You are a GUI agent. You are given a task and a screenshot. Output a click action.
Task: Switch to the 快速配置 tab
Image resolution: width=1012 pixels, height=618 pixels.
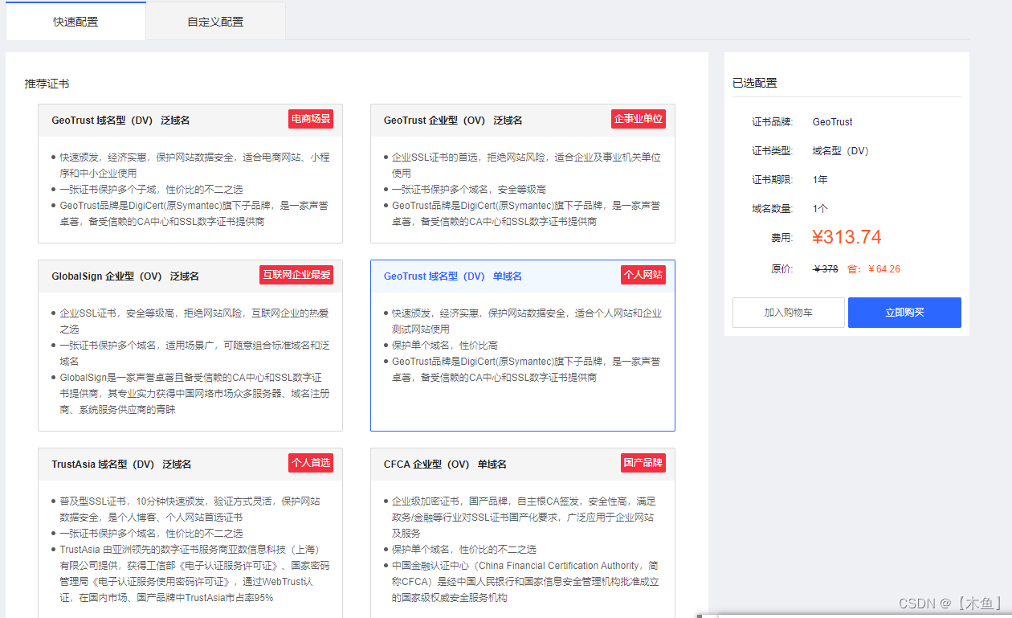(x=75, y=22)
